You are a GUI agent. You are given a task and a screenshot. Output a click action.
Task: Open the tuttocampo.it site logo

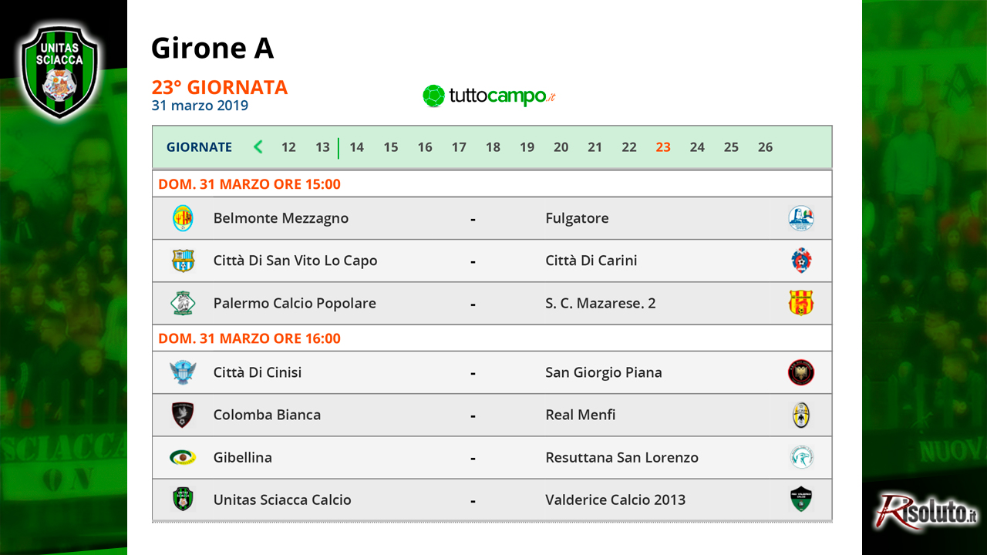coord(489,96)
